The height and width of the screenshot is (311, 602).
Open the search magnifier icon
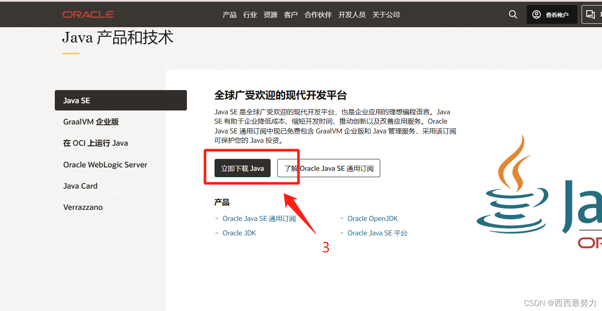(x=513, y=14)
